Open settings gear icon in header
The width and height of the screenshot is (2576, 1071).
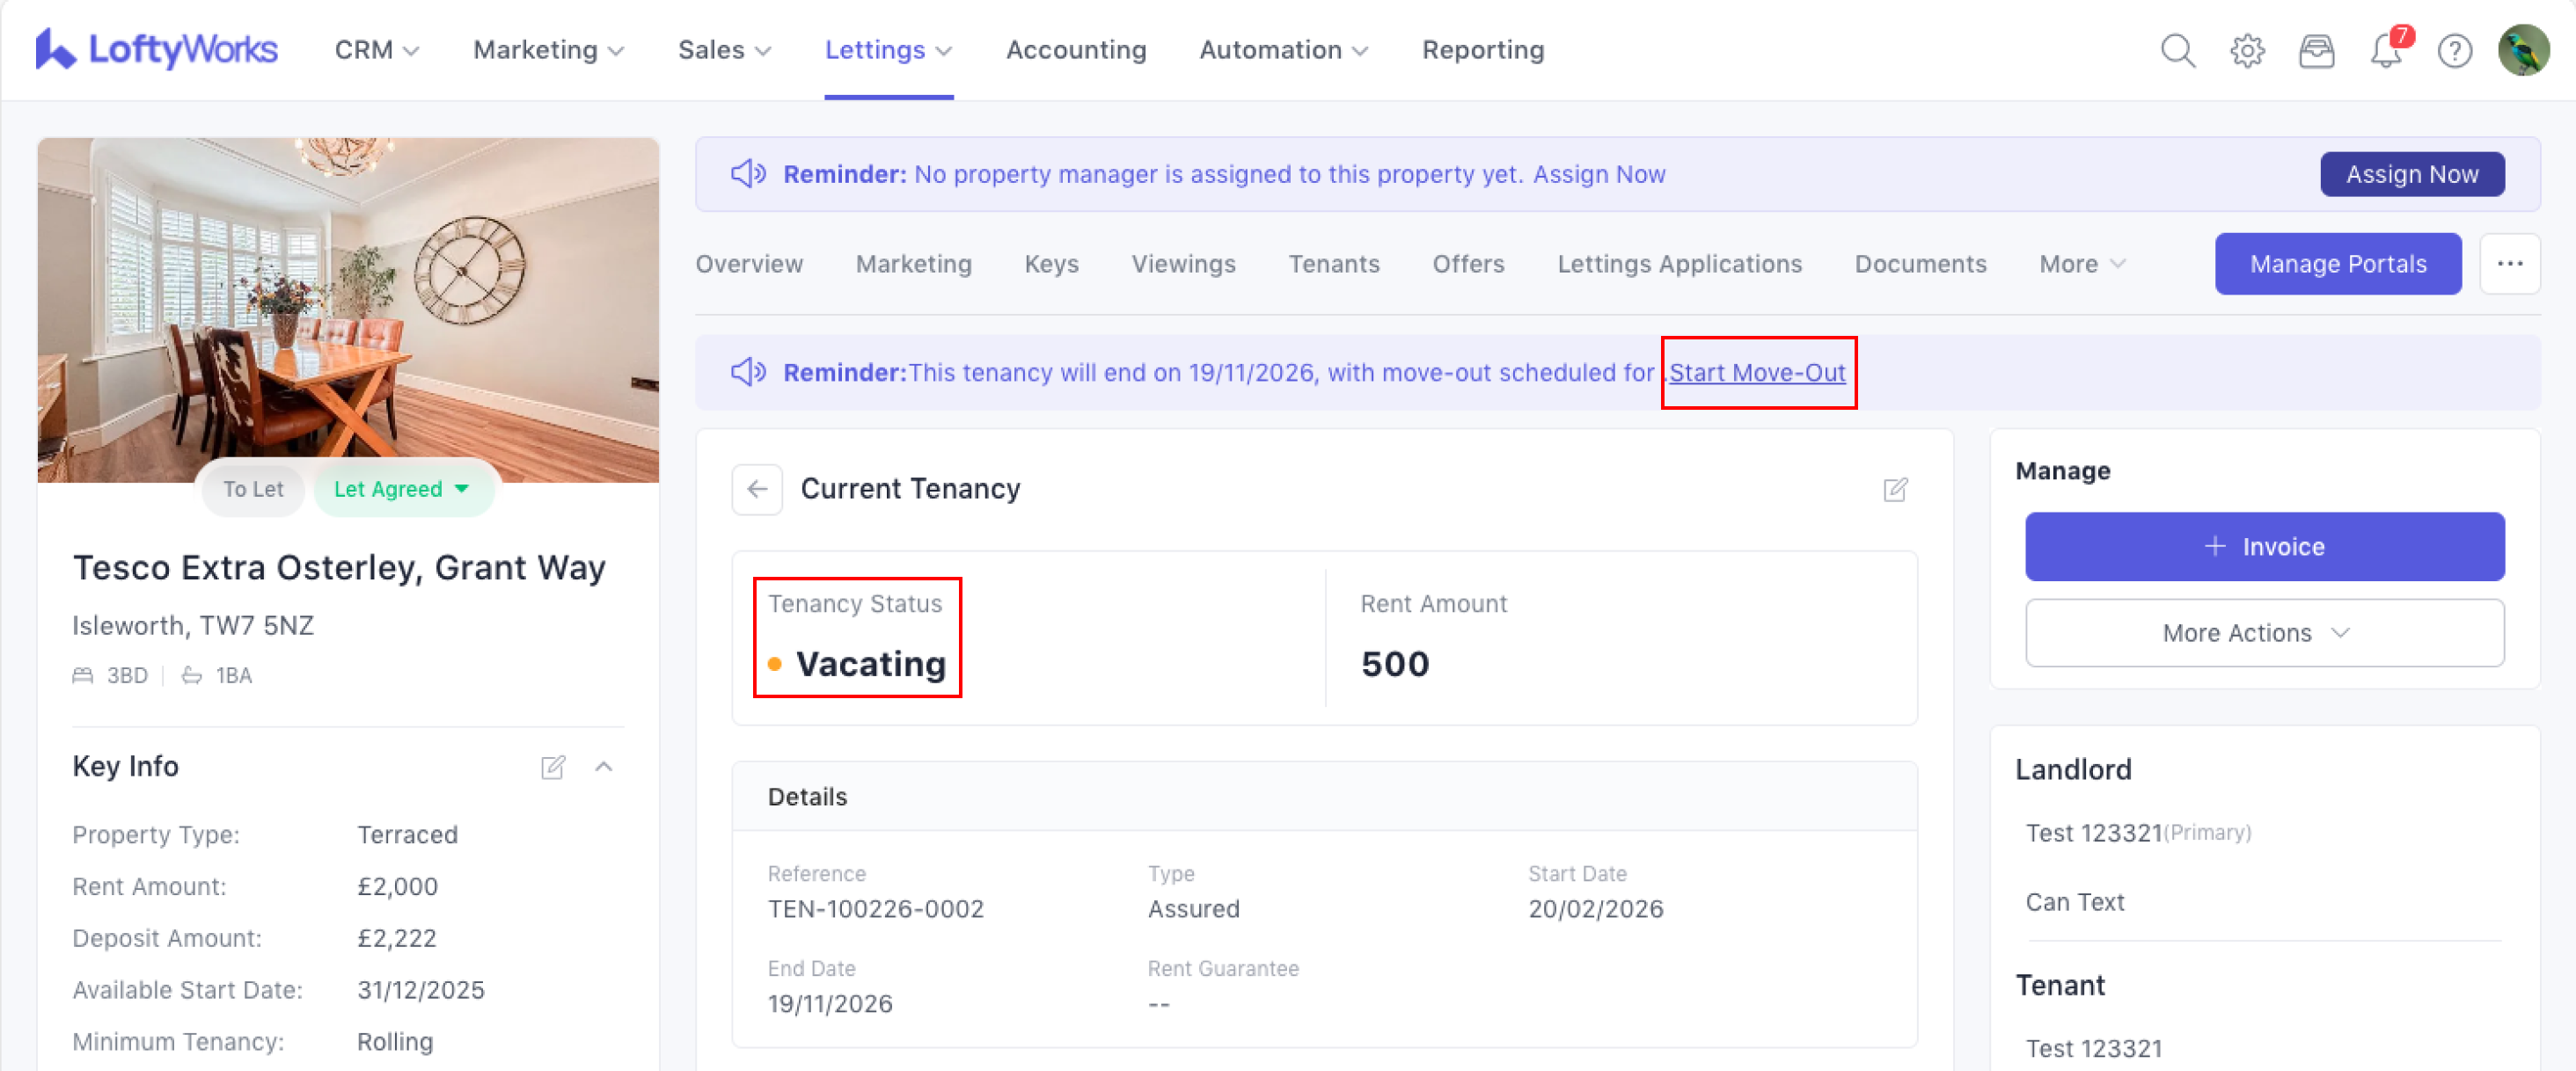coord(2247,50)
